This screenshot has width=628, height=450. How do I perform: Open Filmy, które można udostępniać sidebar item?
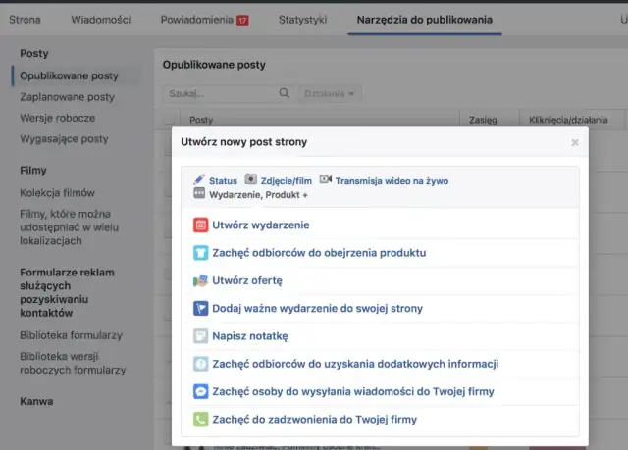click(x=70, y=227)
